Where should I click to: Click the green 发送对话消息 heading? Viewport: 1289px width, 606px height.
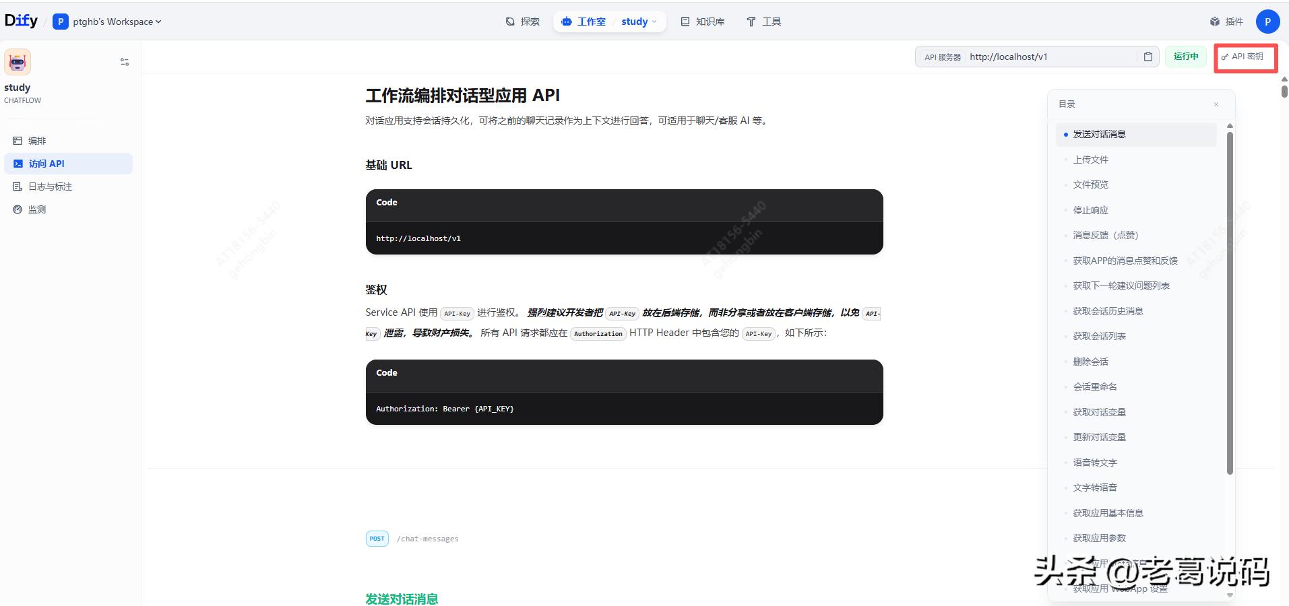402,599
